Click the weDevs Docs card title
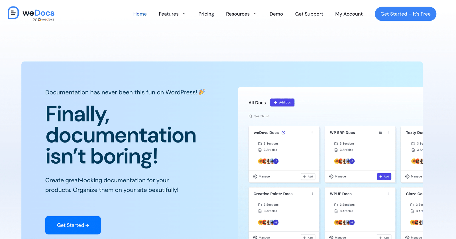The width and height of the screenshot is (456, 239). pos(266,133)
